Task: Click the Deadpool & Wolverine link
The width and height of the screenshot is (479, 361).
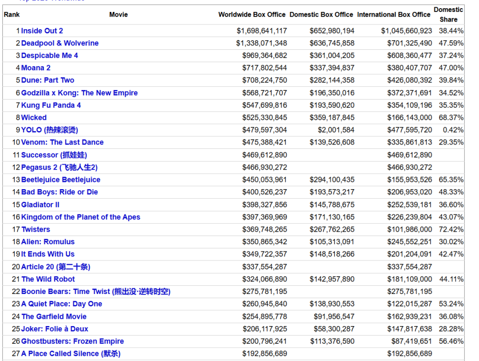Action: [60, 43]
